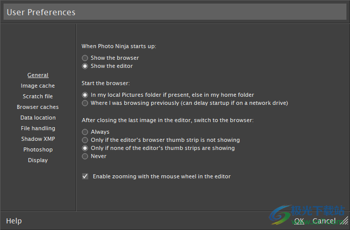
Task: Switch to Scratch file settings
Action: point(38,96)
